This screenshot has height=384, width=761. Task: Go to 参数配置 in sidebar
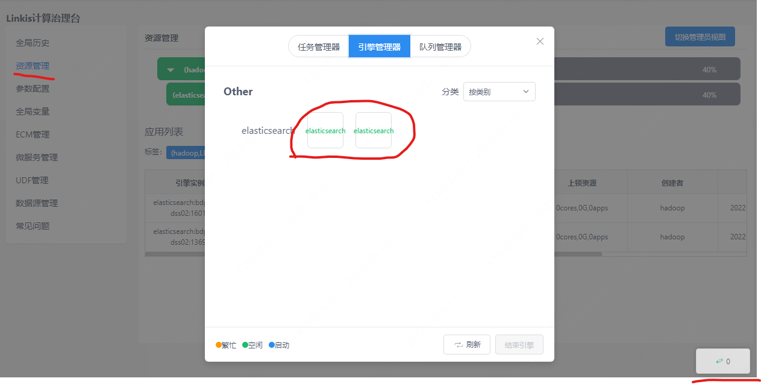point(33,89)
